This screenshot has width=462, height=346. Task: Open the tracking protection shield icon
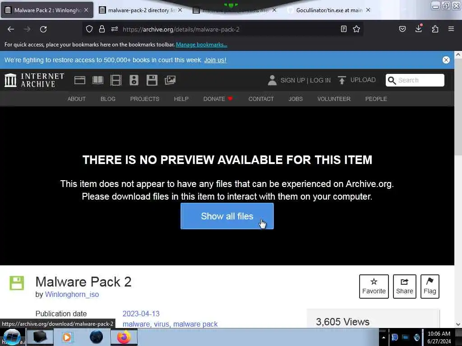89,29
